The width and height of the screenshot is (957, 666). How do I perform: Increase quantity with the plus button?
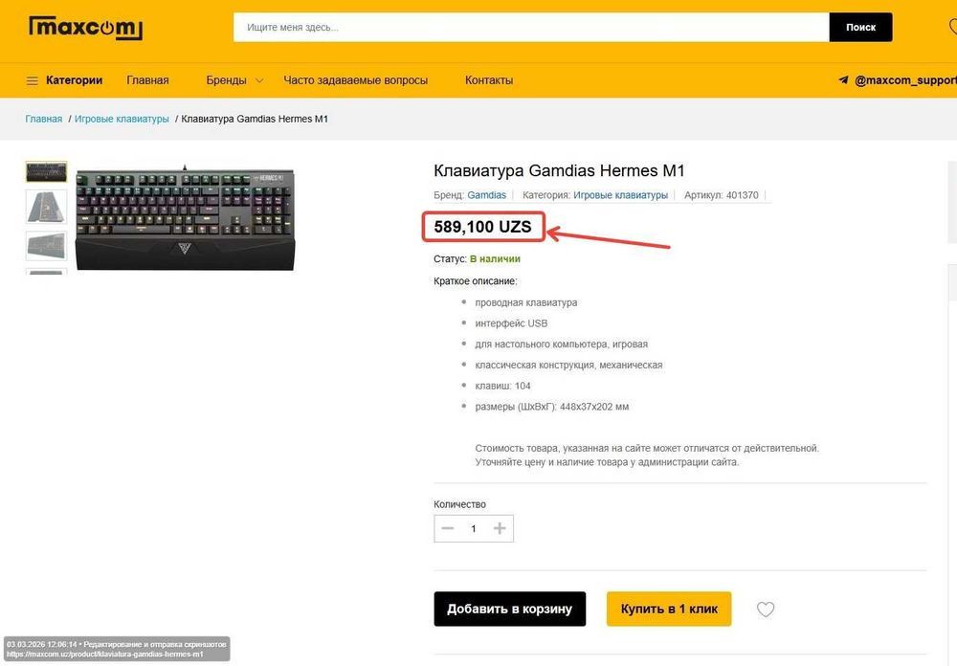point(500,528)
